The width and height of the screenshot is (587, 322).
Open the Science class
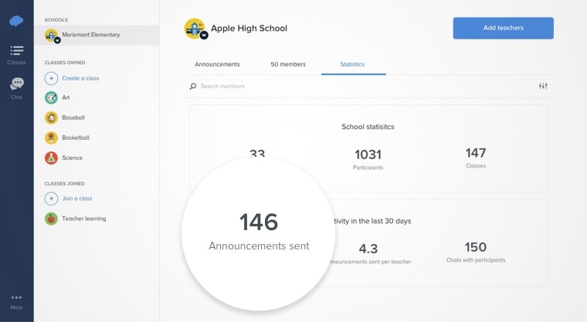73,158
